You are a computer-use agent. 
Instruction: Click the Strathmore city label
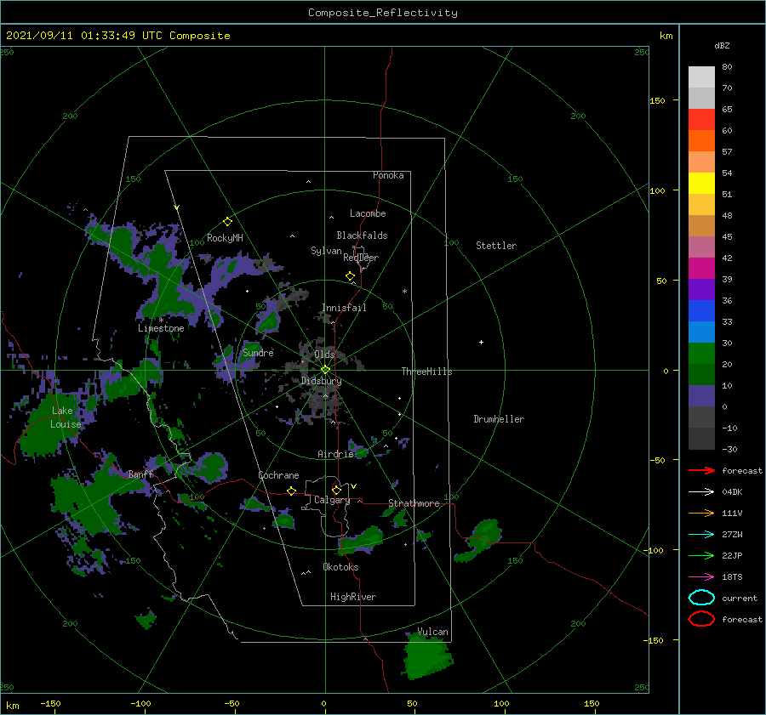pyautogui.click(x=414, y=503)
